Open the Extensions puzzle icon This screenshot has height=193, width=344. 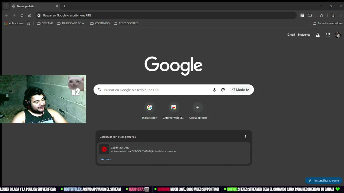tap(310, 15)
